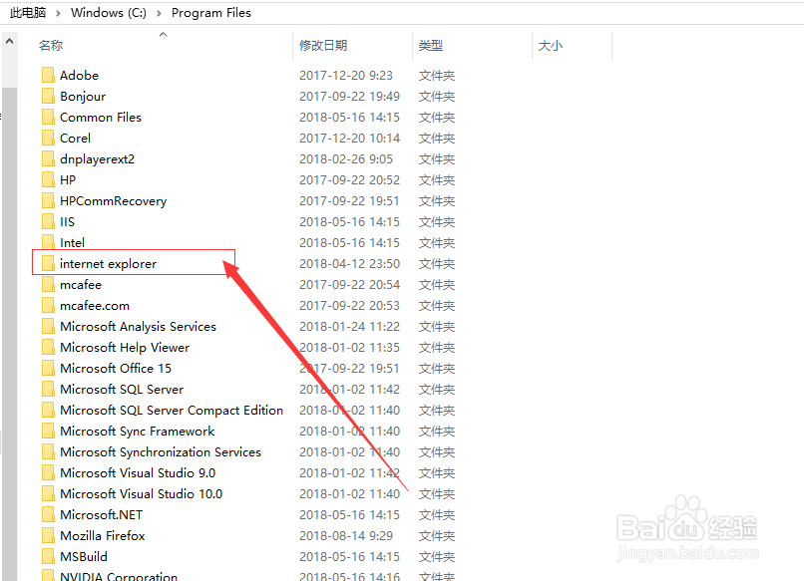This screenshot has width=804, height=581.
Task: Click Microsoft Help Viewer folder icon
Action: pos(48,348)
